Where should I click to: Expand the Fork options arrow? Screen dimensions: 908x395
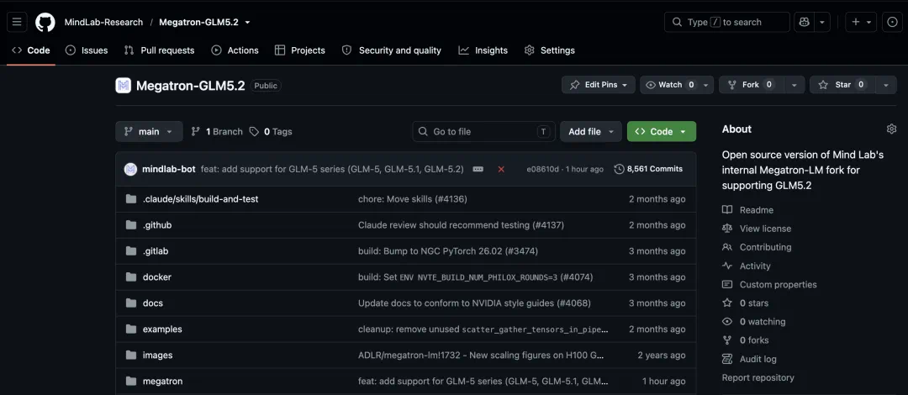pyautogui.click(x=794, y=85)
